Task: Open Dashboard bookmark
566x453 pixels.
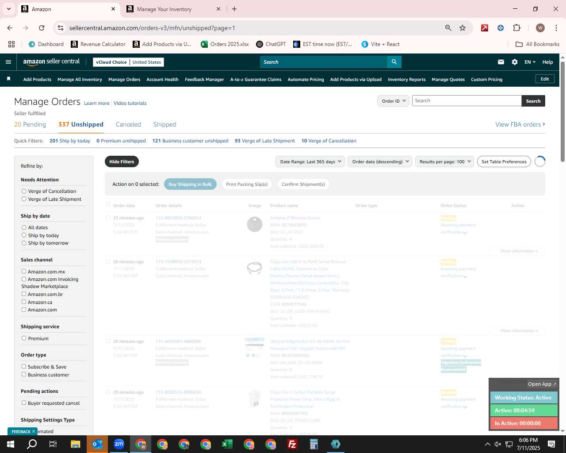Action: [x=46, y=44]
